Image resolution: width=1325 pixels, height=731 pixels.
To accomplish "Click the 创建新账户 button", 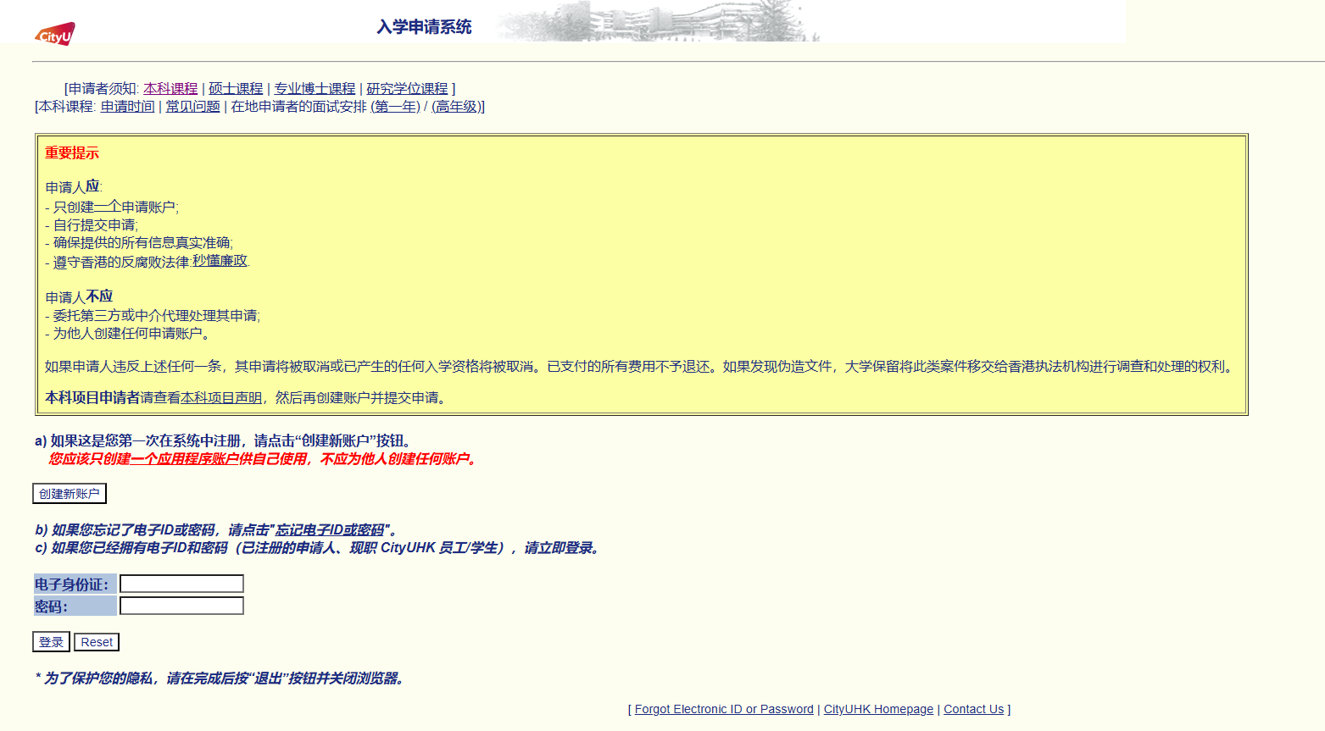I will 70,494.
